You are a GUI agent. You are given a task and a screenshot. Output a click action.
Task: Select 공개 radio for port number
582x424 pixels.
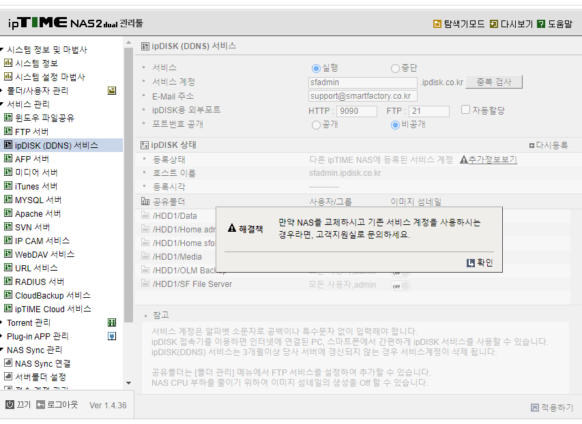pos(316,125)
